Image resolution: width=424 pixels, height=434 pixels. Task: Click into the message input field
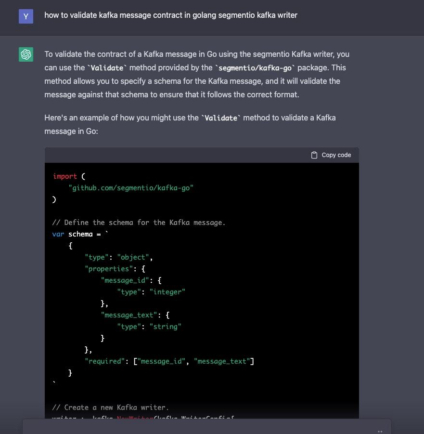207,426
